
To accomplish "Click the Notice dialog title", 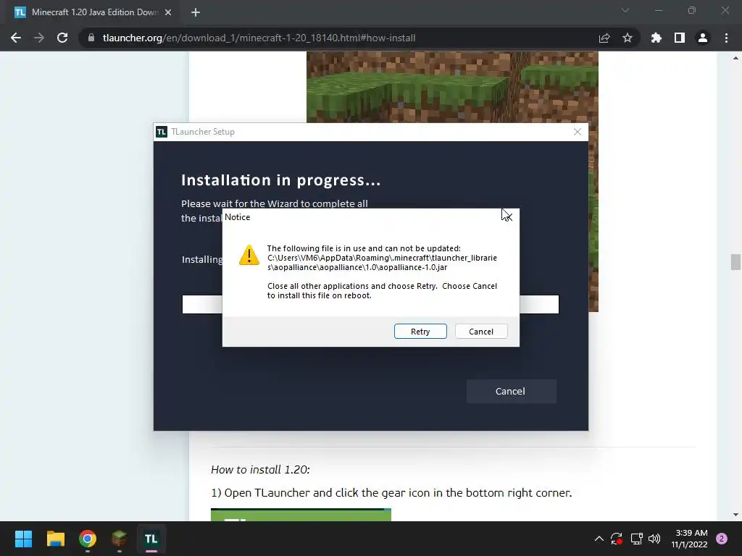I will pyautogui.click(x=238, y=217).
